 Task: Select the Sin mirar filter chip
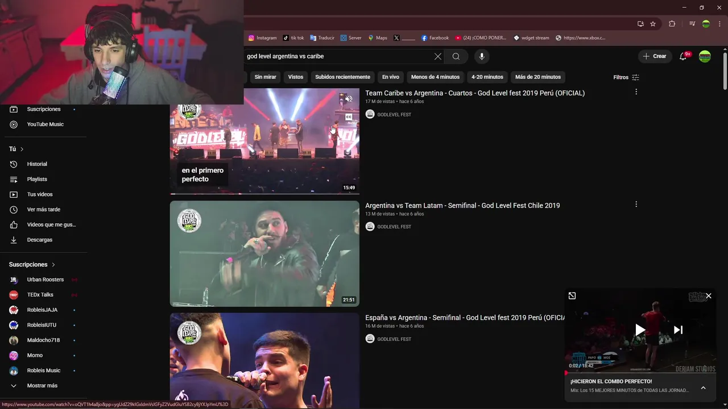(x=266, y=77)
